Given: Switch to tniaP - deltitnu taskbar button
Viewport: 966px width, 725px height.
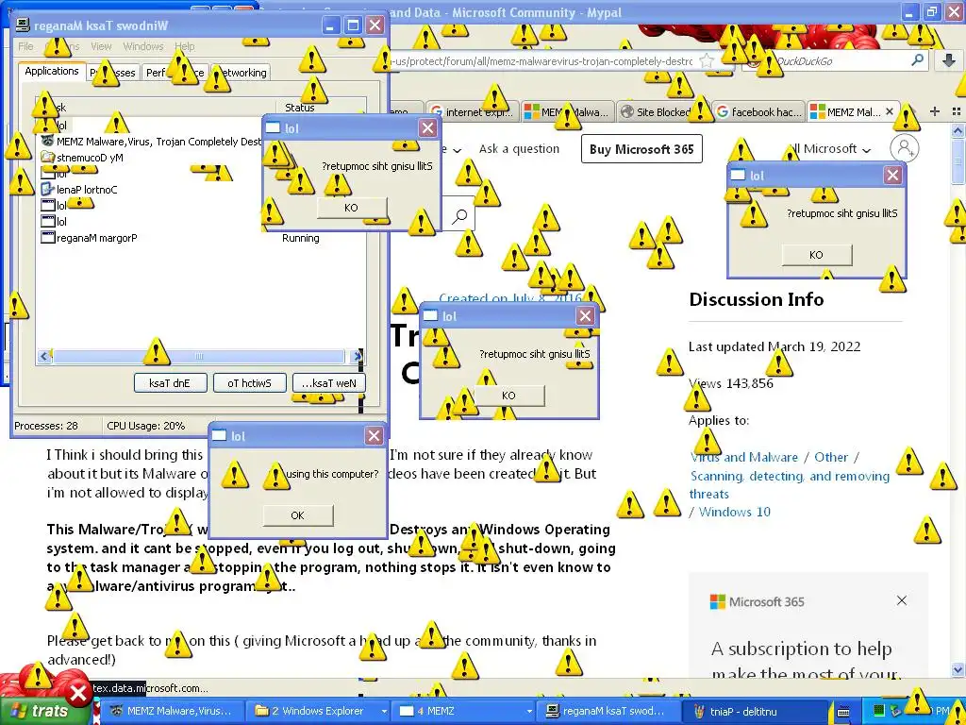Looking at the screenshot, I should (755, 711).
